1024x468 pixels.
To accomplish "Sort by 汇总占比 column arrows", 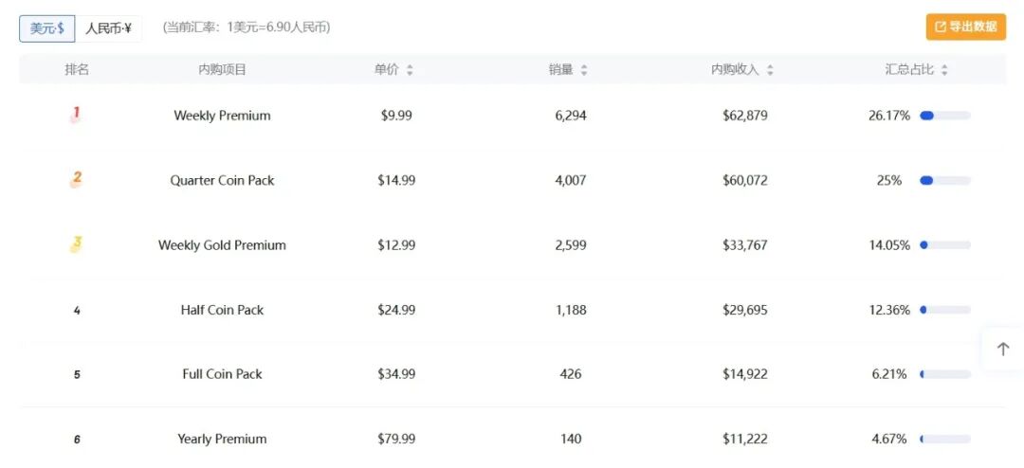I will (944, 70).
